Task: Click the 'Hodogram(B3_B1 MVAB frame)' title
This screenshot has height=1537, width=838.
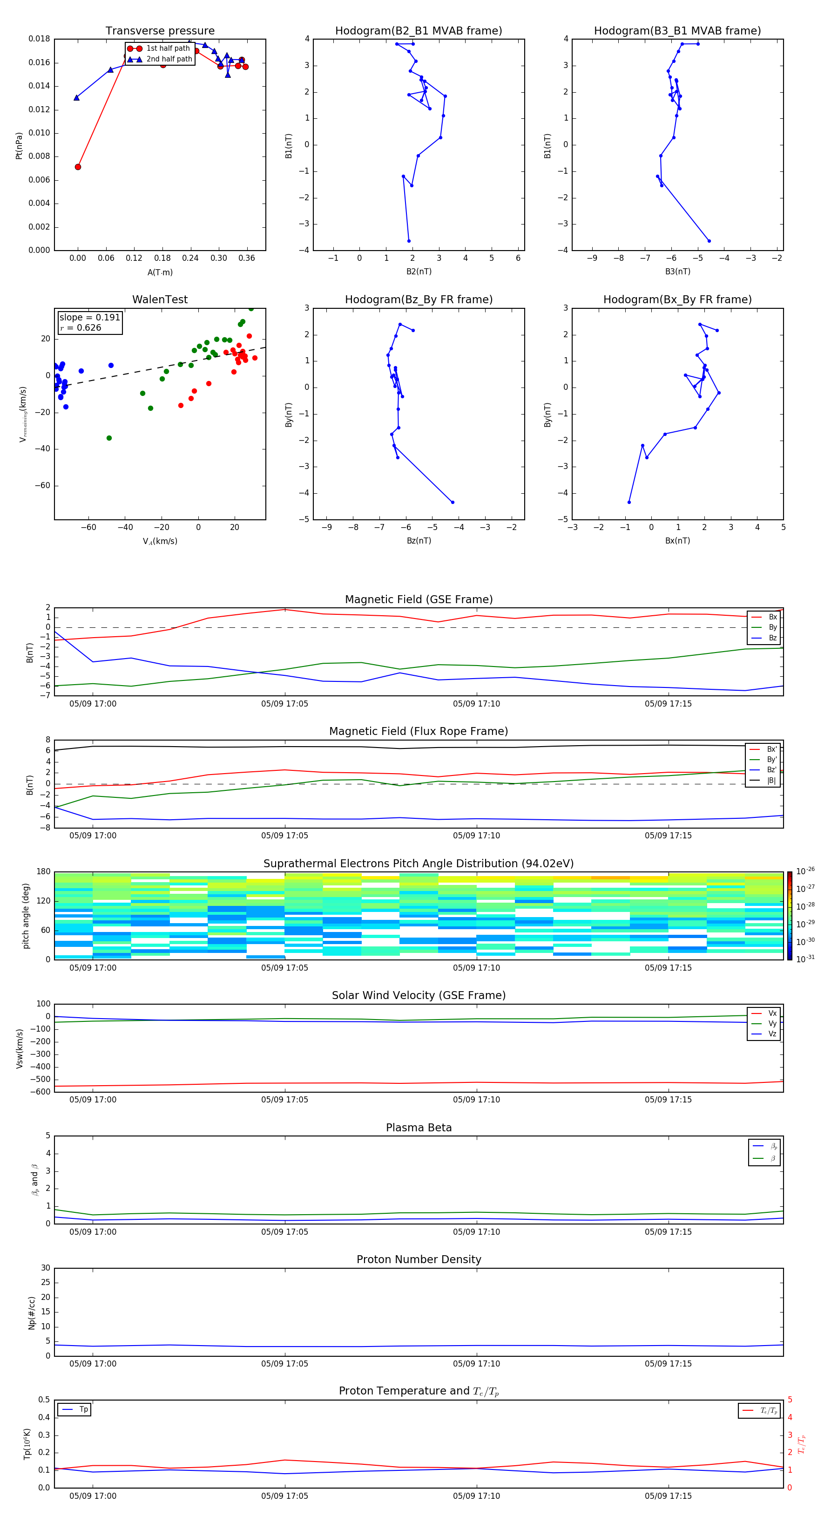Action: (x=677, y=31)
